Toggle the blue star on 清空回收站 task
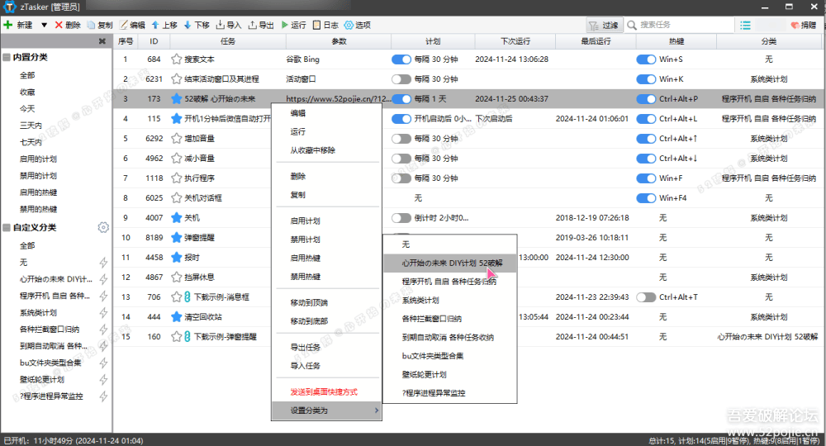Screen dimensions: 826x446 click(x=177, y=316)
